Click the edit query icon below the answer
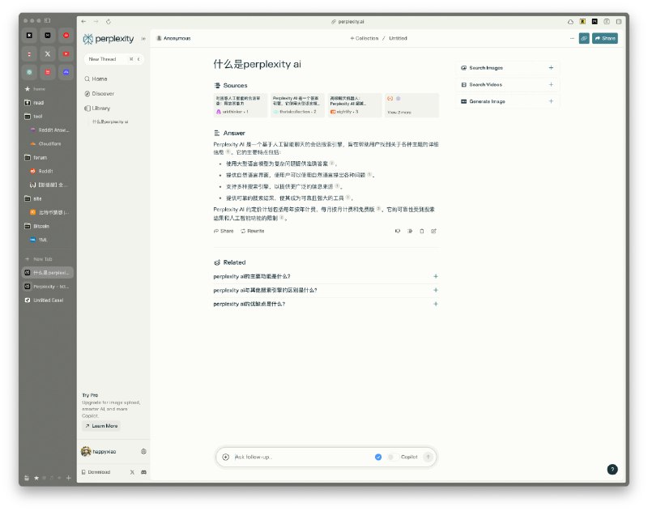648x511 pixels. pos(434,231)
